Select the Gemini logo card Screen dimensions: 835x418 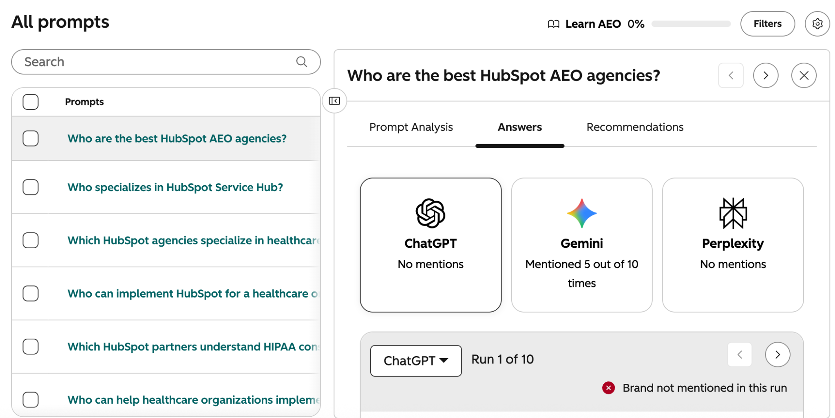click(582, 245)
